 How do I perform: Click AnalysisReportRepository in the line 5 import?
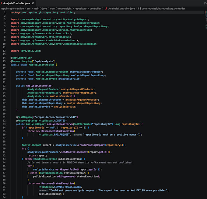tap(91, 26)
